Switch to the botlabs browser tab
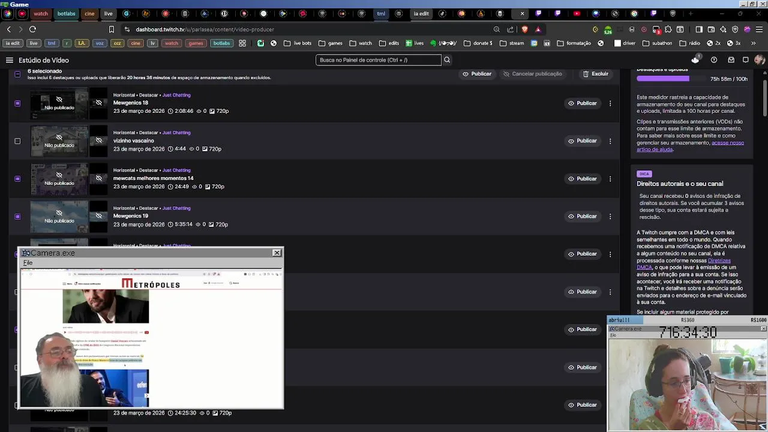The width and height of the screenshot is (768, 432). [66, 13]
